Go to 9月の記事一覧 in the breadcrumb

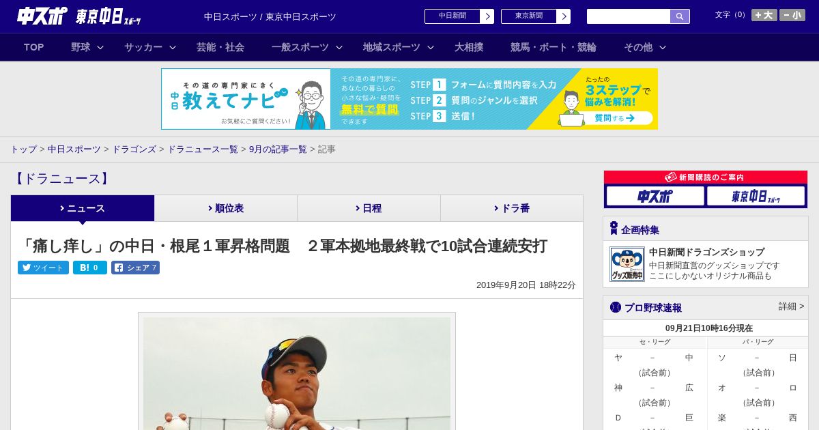click(x=278, y=149)
